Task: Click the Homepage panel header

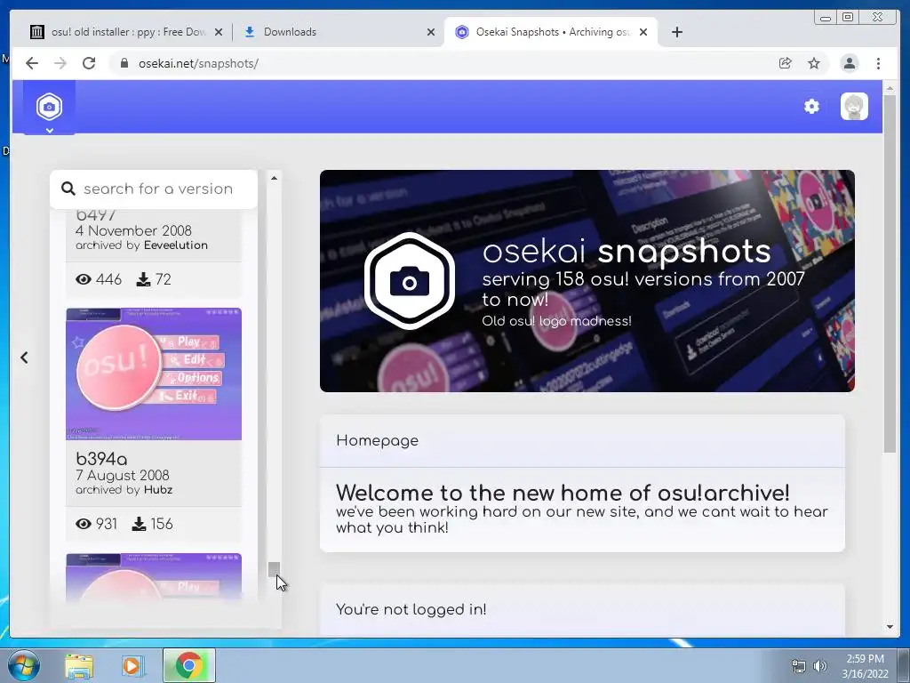Action: click(582, 441)
